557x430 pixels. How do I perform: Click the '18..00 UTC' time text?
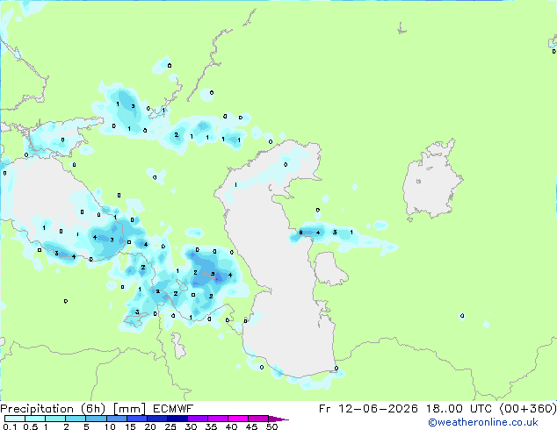tap(459, 409)
